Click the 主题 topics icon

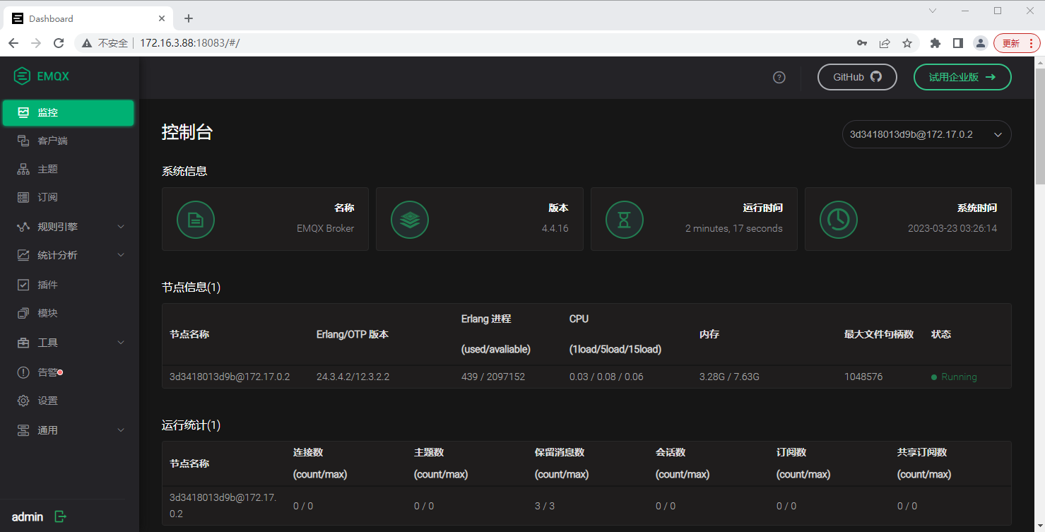23,170
